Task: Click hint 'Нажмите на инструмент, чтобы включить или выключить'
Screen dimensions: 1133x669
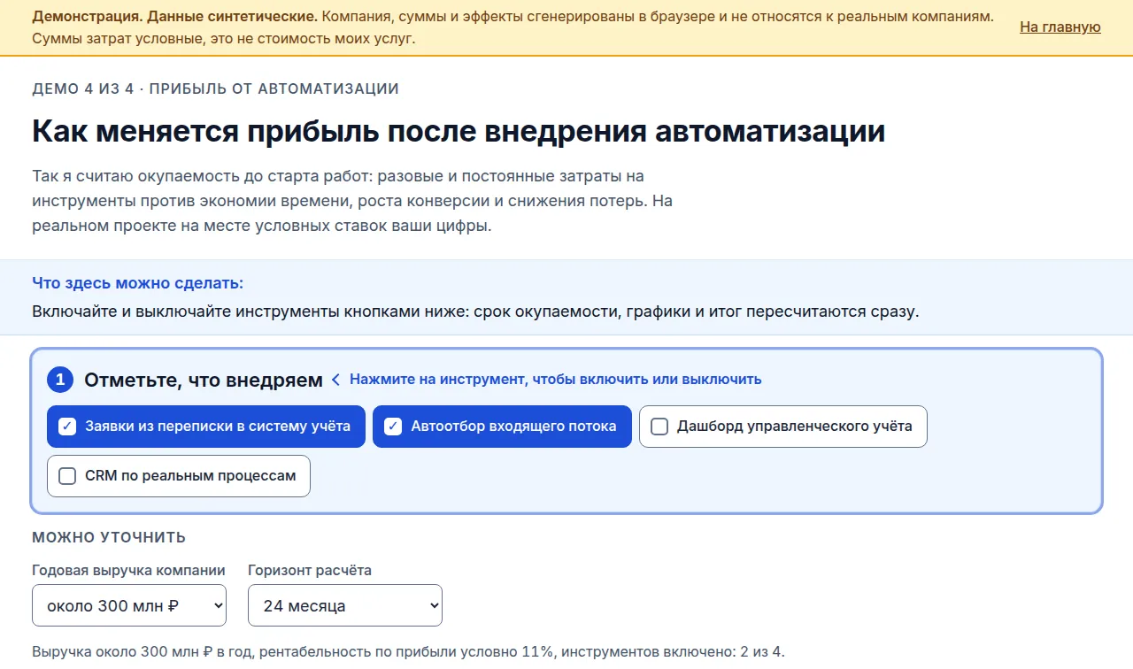Action: pyautogui.click(x=555, y=379)
